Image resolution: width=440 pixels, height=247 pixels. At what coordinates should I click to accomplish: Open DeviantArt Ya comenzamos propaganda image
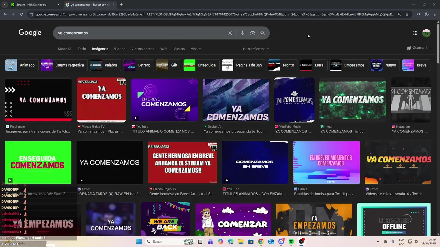(x=236, y=100)
